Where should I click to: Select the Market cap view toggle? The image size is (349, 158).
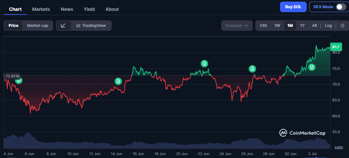(37, 26)
